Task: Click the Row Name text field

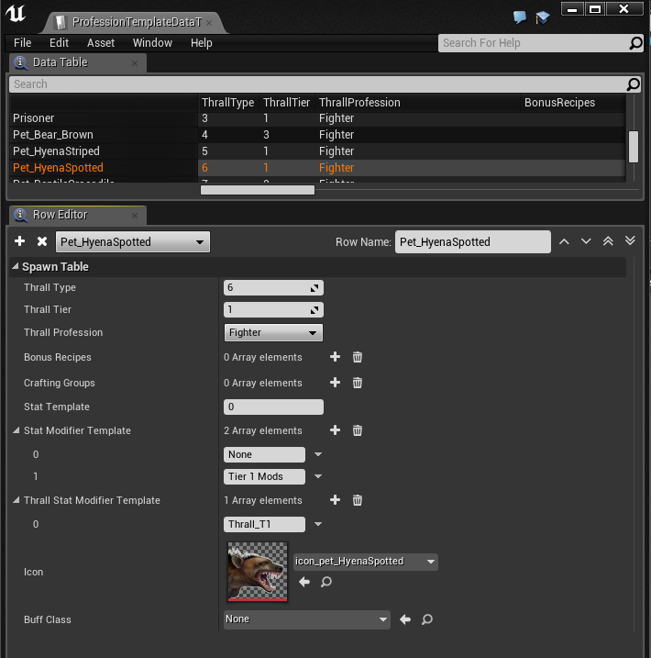Action: 472,242
